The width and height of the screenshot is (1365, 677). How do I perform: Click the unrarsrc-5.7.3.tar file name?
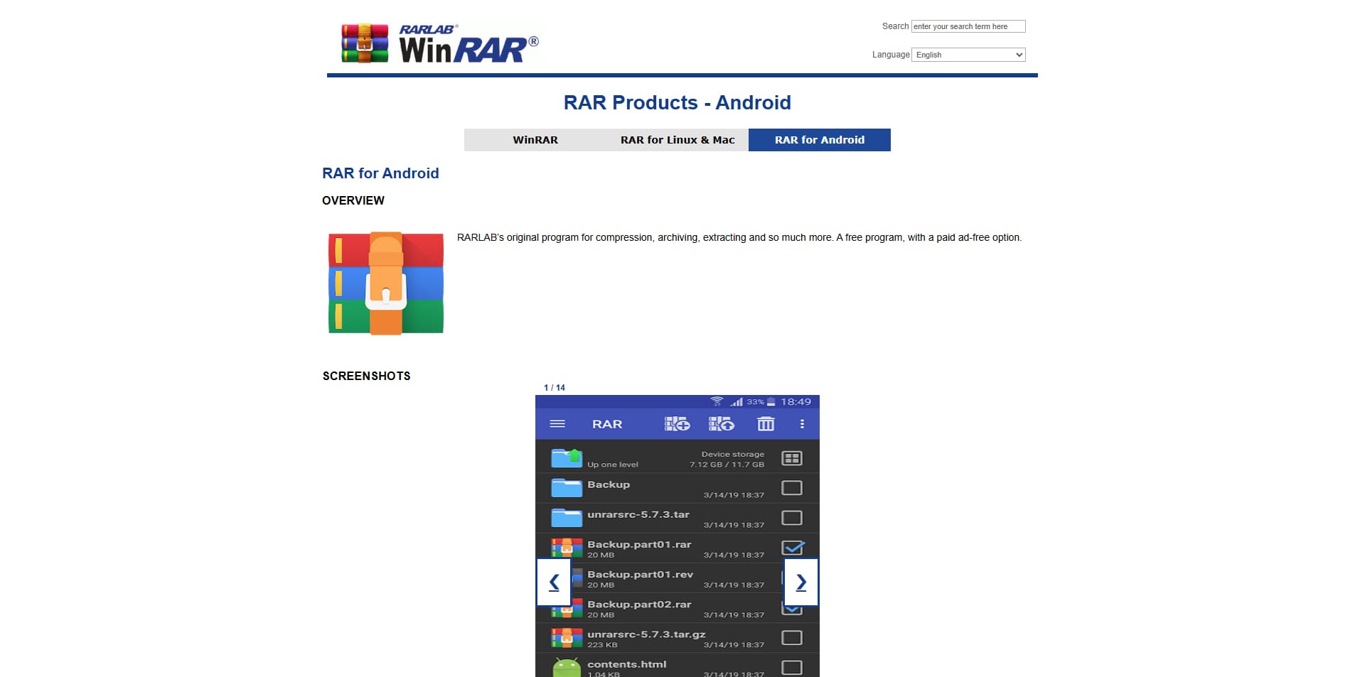click(638, 514)
